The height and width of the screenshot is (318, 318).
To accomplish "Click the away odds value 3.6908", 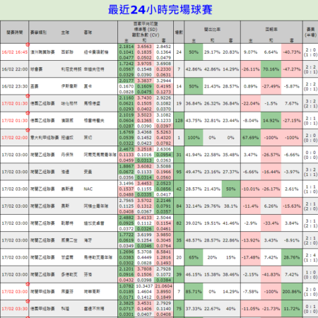I will point(163,64).
